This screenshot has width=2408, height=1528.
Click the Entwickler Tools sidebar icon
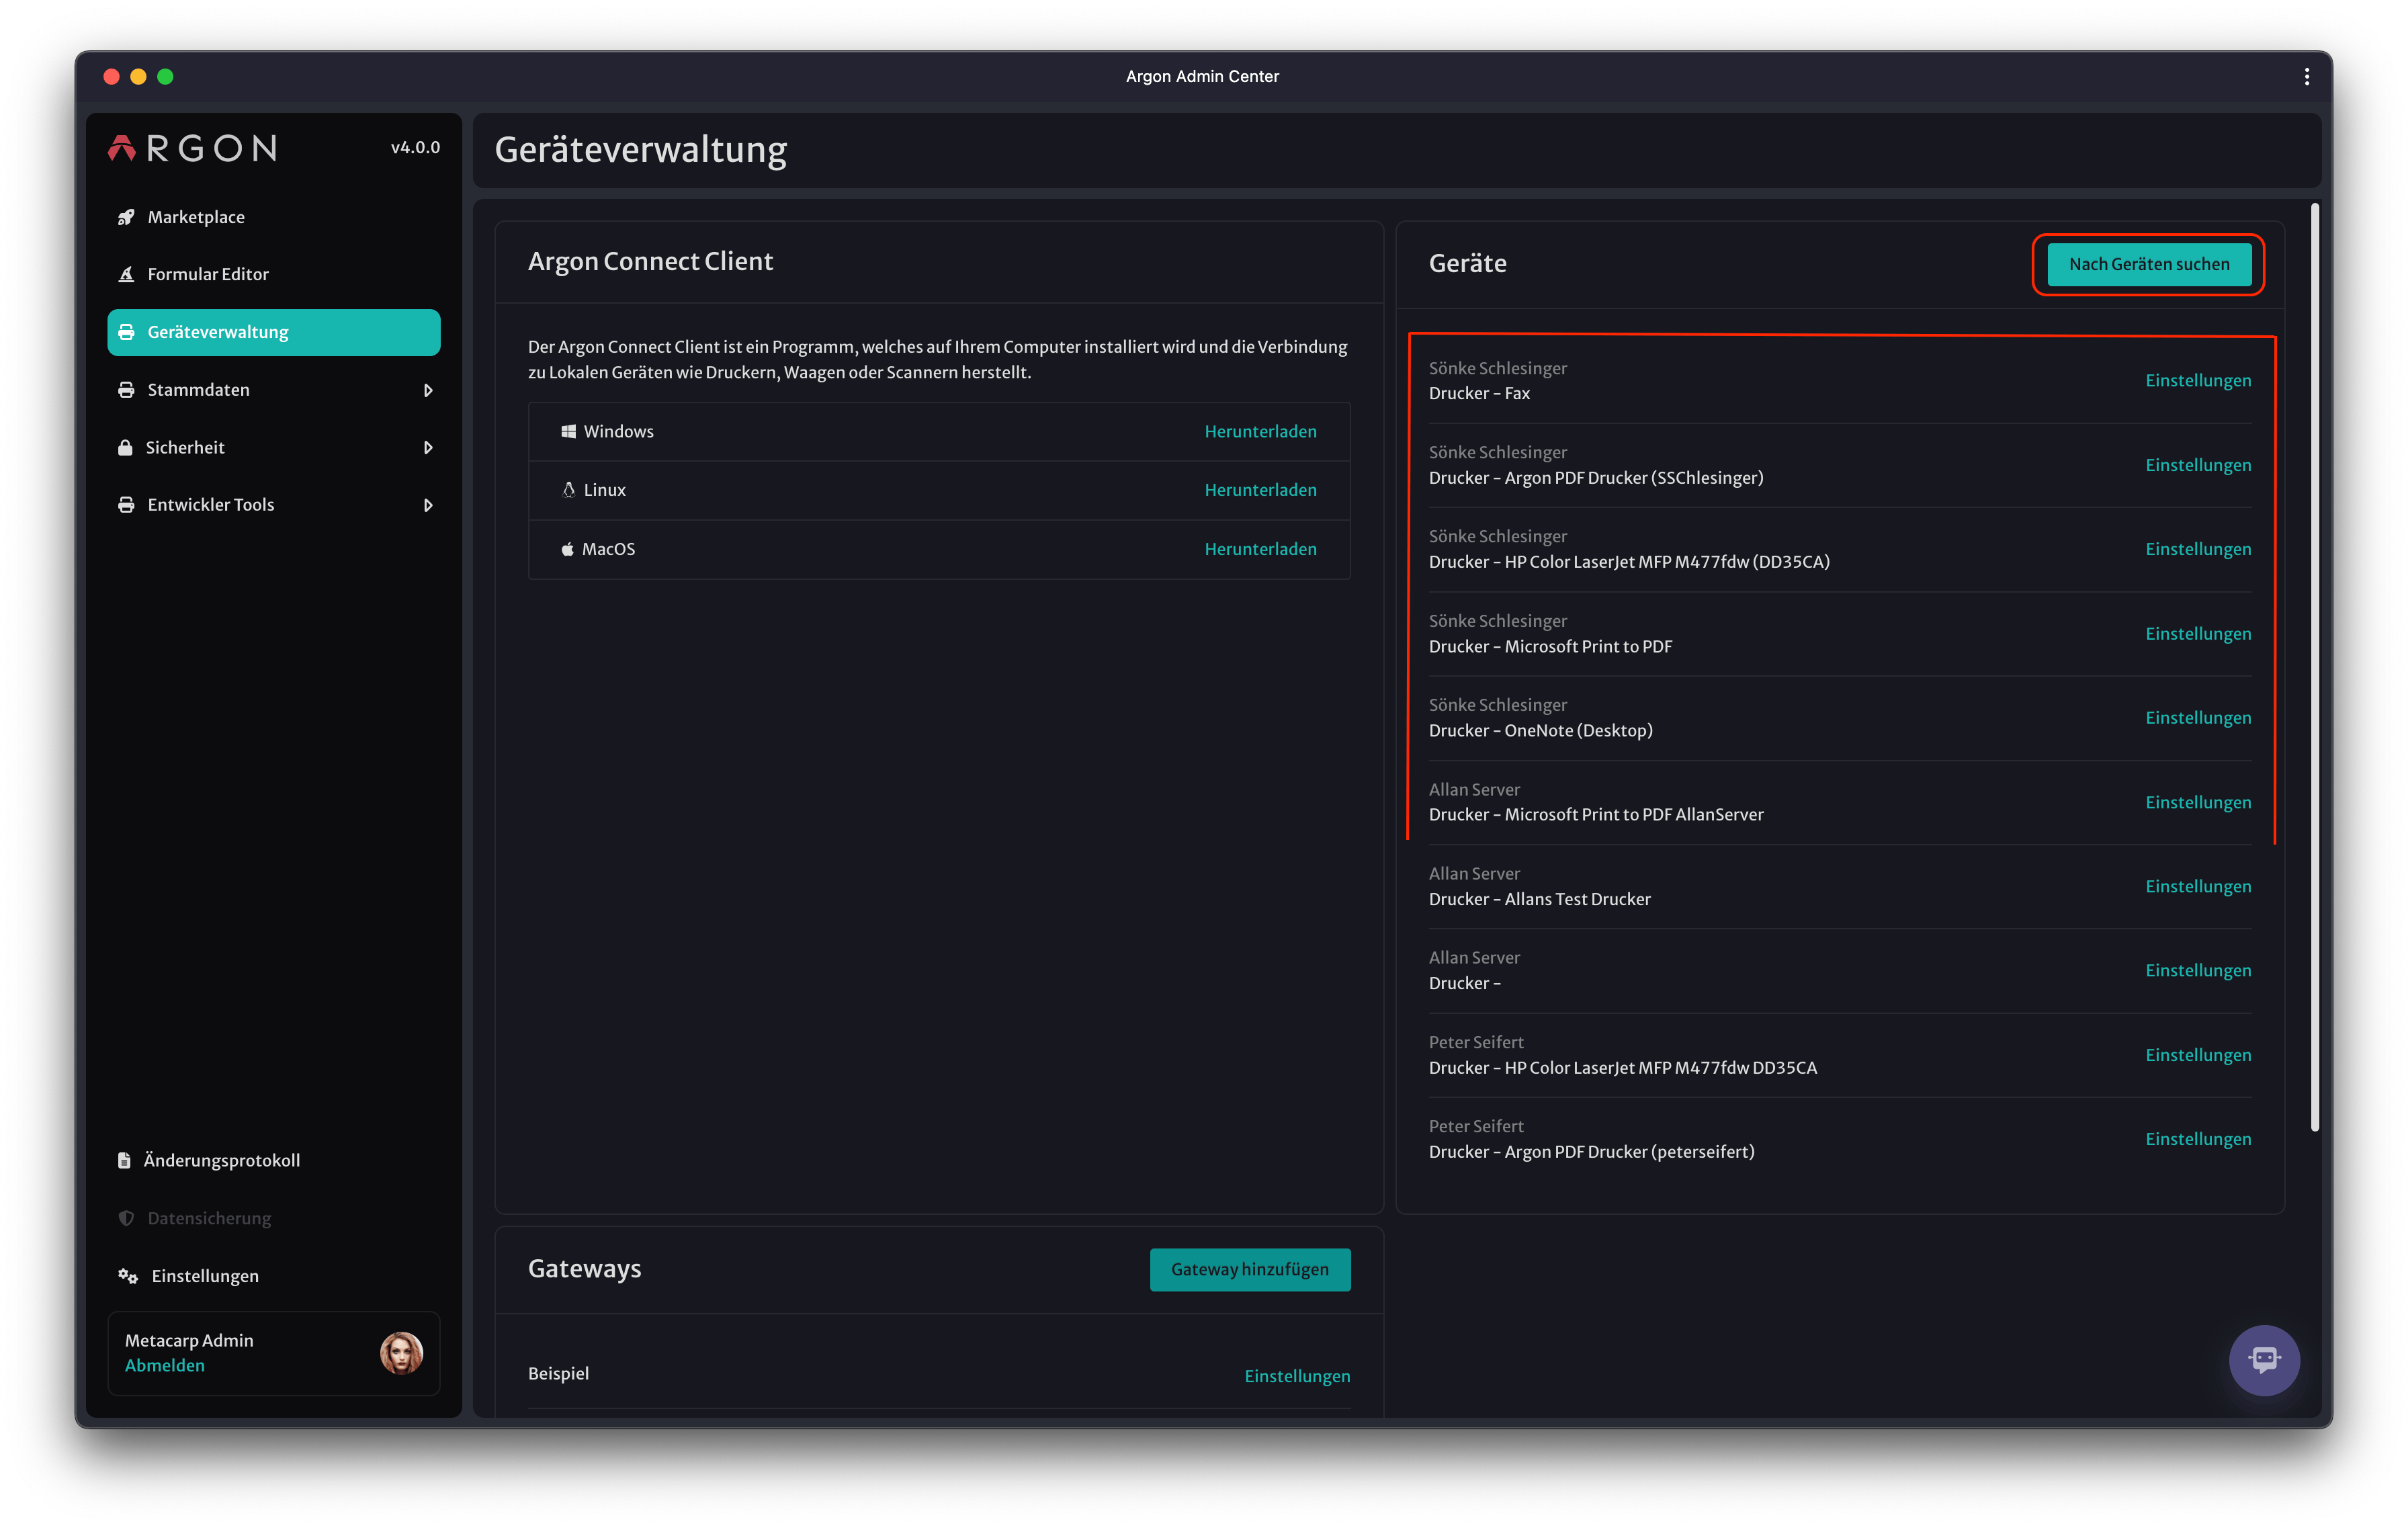click(126, 505)
